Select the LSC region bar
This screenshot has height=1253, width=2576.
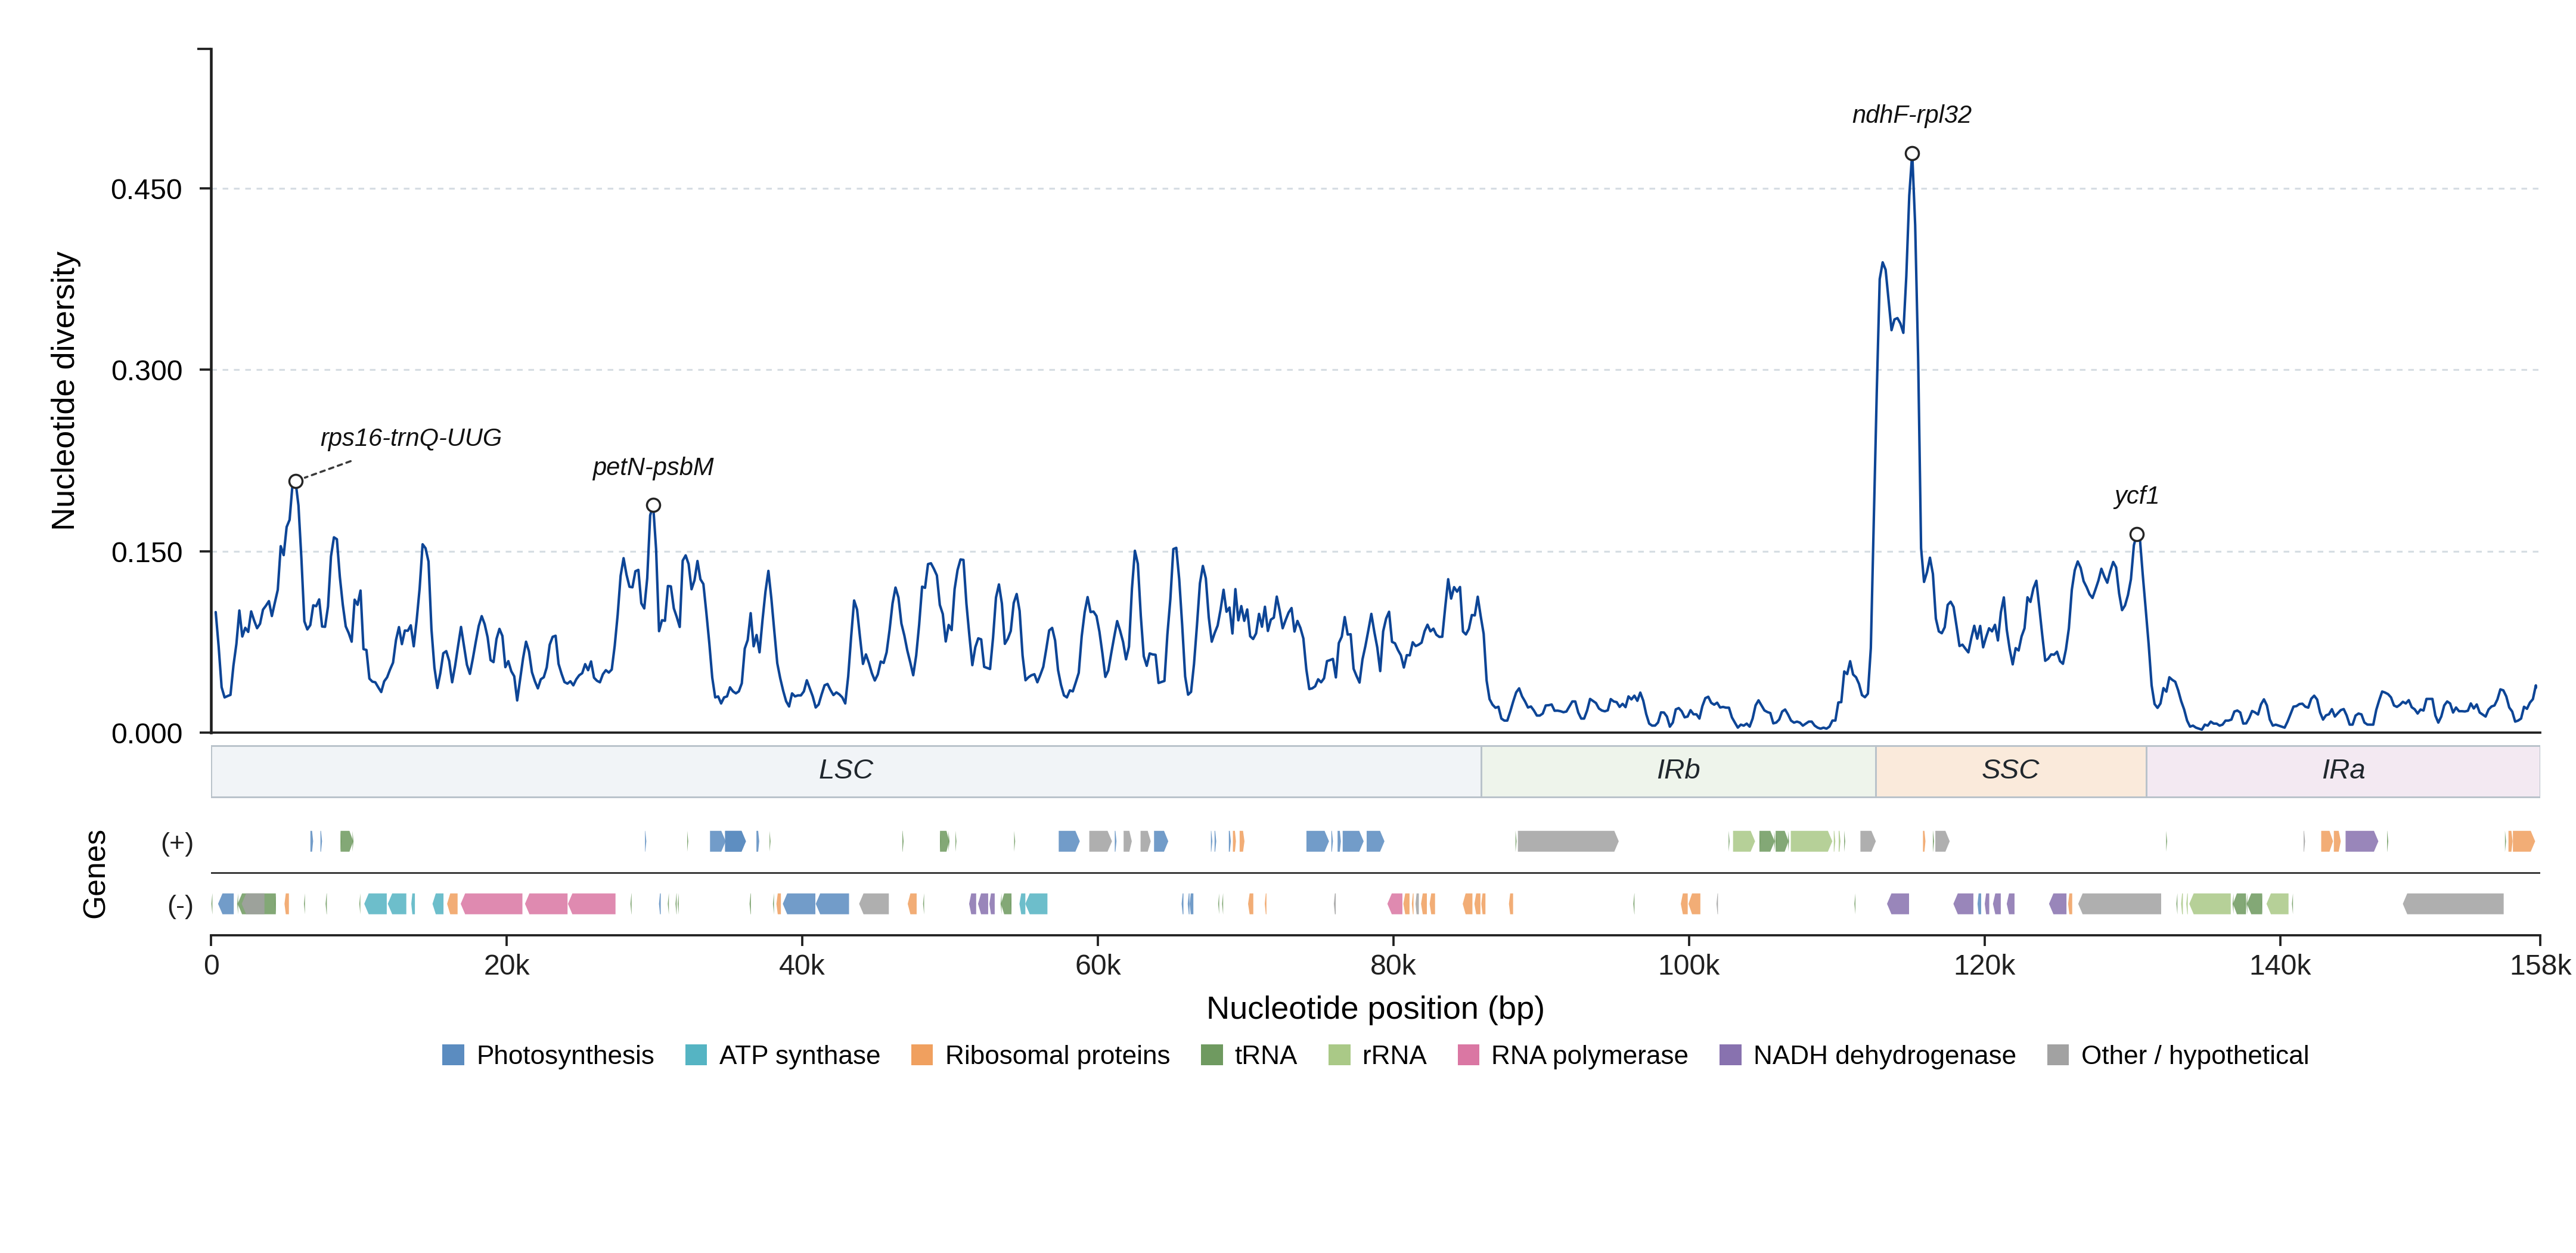coord(846,771)
